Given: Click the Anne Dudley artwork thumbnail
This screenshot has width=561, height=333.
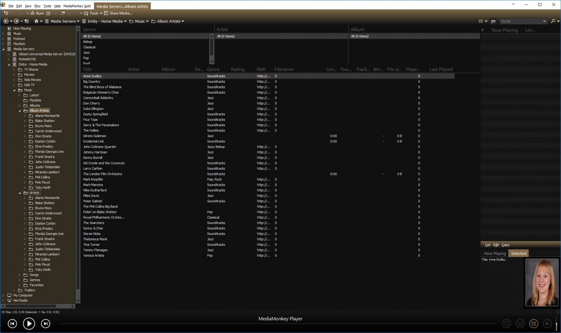Looking at the screenshot, I should (x=542, y=283).
